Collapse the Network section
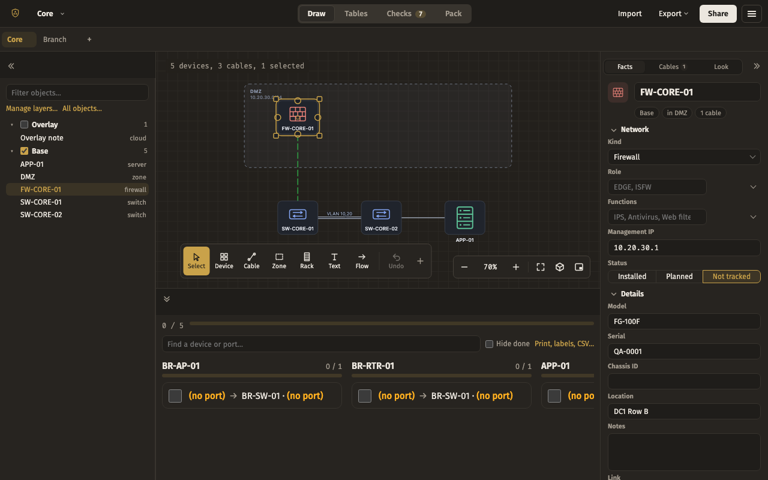The height and width of the screenshot is (480, 768). (629, 130)
